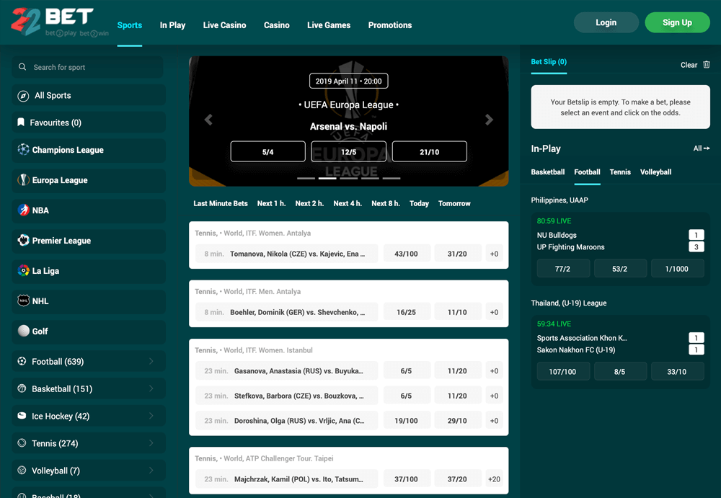Focus the Search for sport field
This screenshot has height=498, width=721.
[87, 67]
